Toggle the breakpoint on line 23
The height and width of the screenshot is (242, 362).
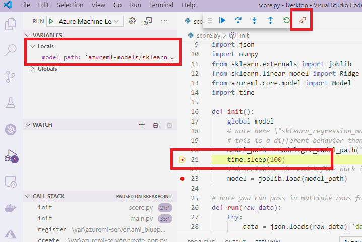tap(182, 178)
